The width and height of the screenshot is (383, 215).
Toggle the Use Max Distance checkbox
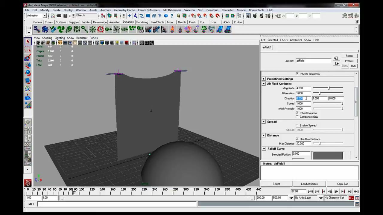point(297,139)
